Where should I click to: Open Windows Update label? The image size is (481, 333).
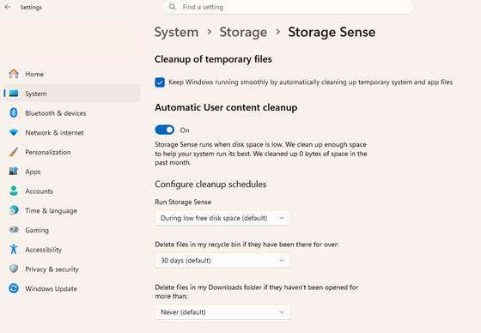coord(51,288)
